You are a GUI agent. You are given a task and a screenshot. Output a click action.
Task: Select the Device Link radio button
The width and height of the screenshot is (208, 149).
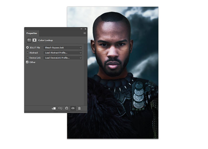pos(27,58)
